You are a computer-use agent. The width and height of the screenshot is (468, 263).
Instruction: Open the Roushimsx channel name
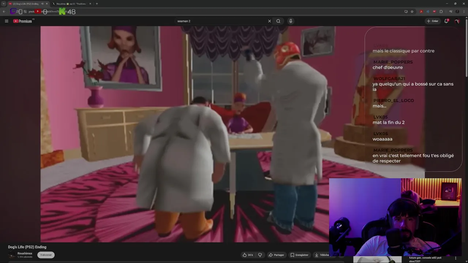coord(25,254)
